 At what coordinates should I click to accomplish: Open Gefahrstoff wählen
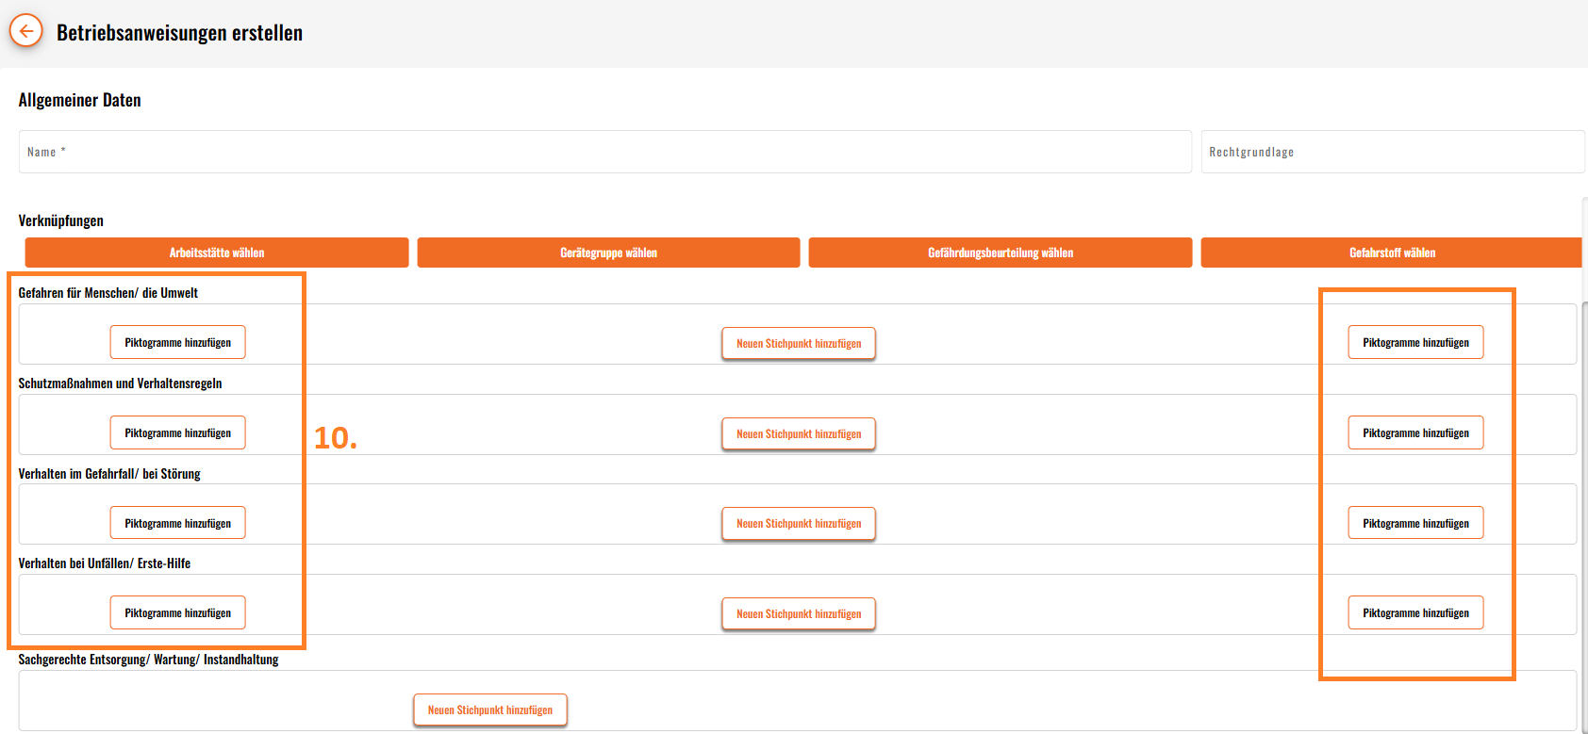[x=1392, y=253]
